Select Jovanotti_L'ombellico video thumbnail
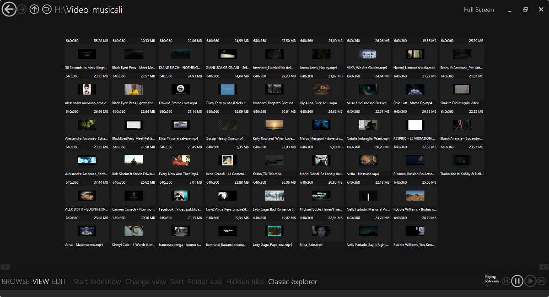This screenshot has width=549, height=297. pyautogui.click(x=274, y=54)
